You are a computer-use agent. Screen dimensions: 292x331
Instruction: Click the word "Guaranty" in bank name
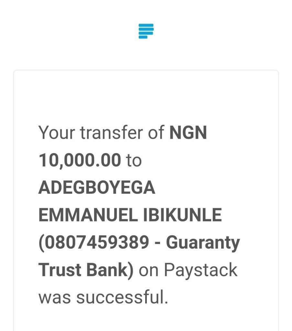pyautogui.click(x=203, y=243)
